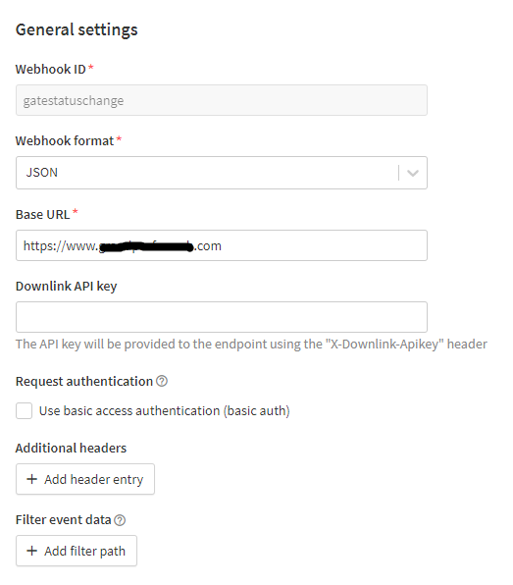
Task: Click the Request authentication help icon
Action: coord(162,381)
